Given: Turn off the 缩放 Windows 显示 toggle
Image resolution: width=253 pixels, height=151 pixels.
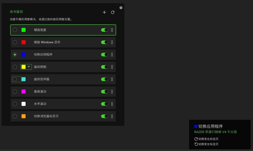Looking at the screenshot, I should [105, 42].
